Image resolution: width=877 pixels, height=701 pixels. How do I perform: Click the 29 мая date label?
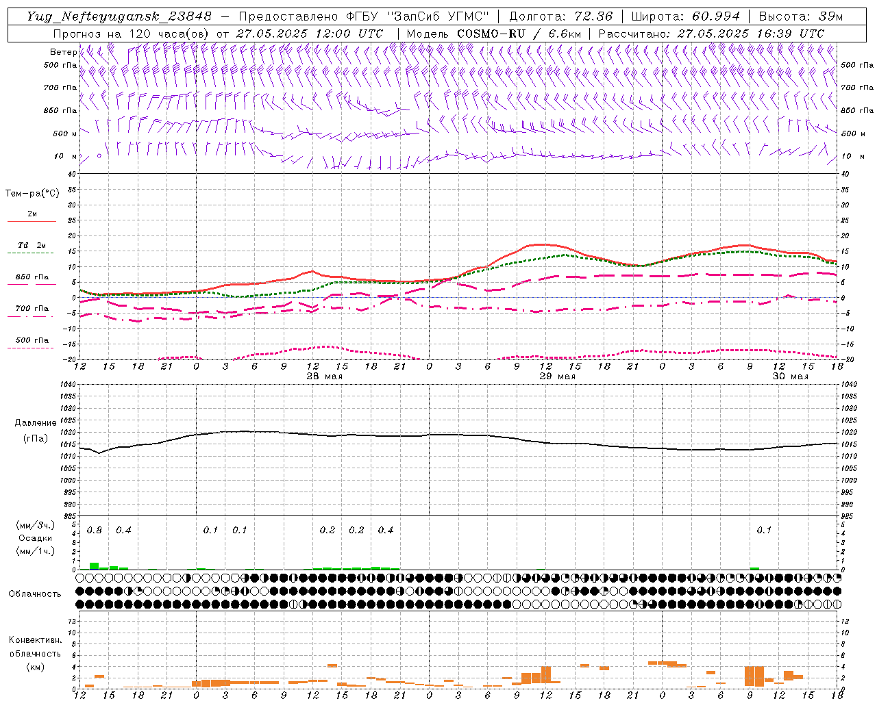point(557,377)
